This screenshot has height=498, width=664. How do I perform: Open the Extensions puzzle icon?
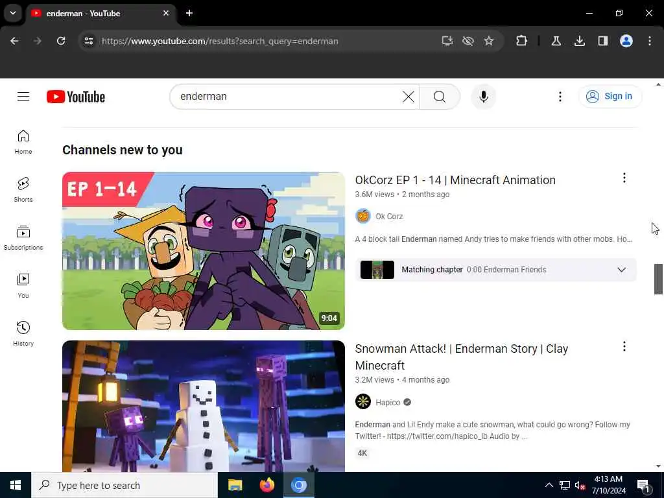pos(522,41)
